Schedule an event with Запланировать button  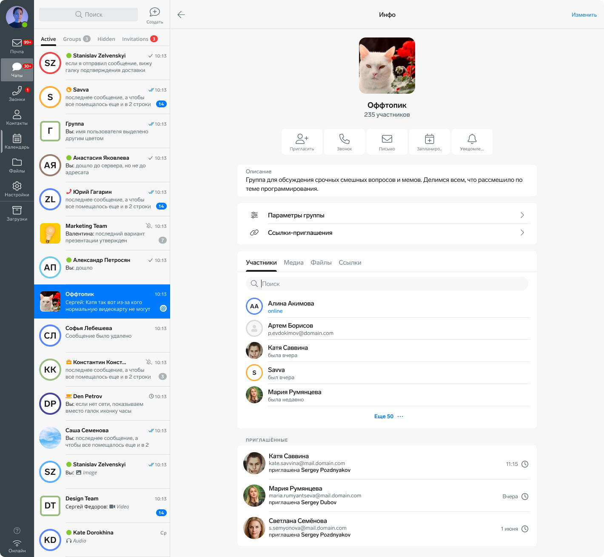tap(430, 141)
